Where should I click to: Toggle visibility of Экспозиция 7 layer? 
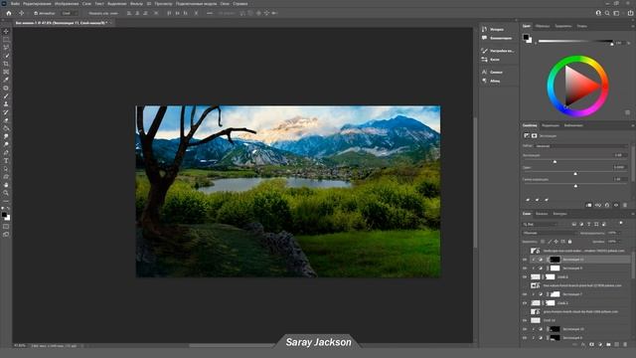pyautogui.click(x=525, y=294)
